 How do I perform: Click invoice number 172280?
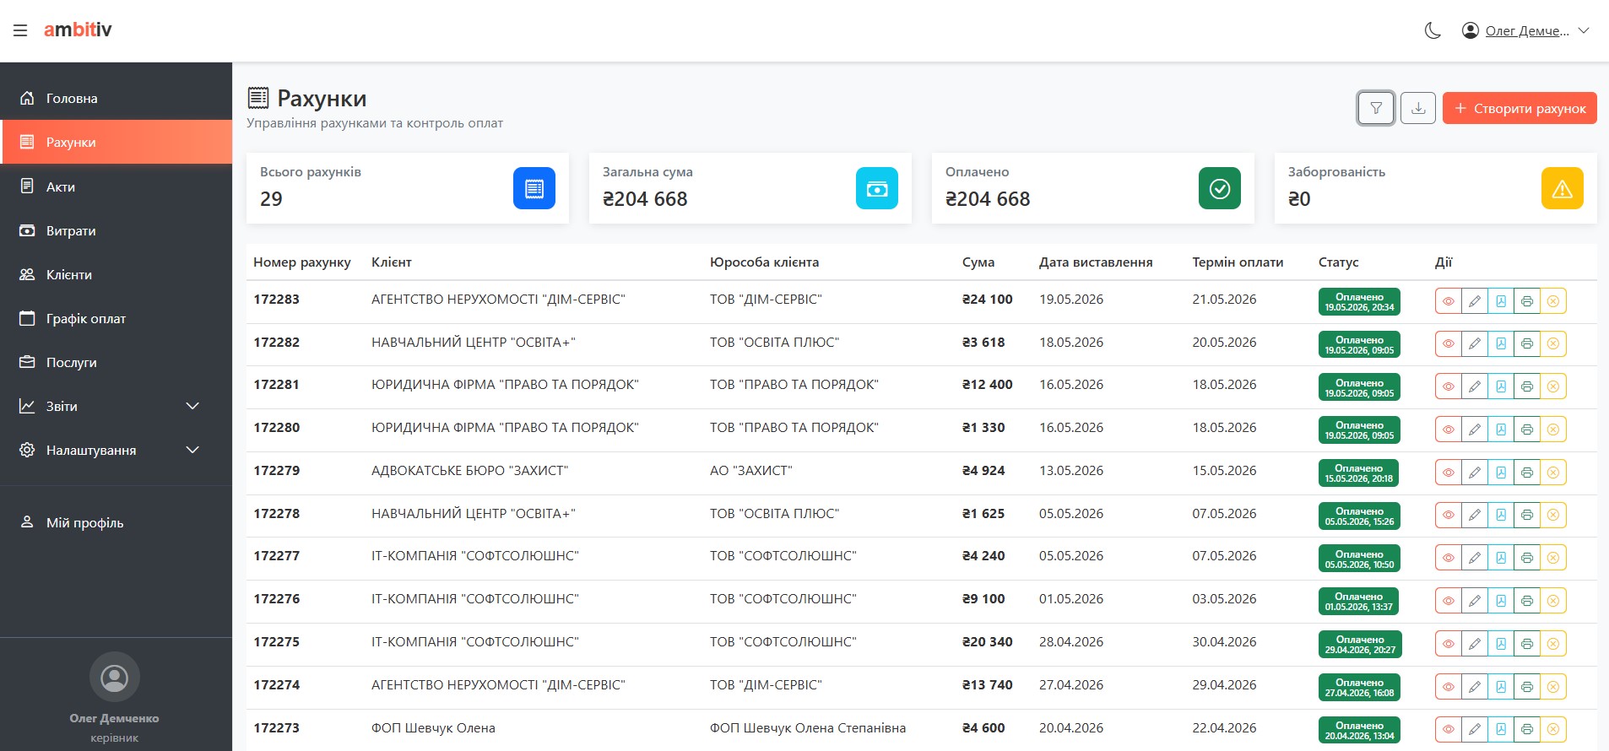[277, 428]
